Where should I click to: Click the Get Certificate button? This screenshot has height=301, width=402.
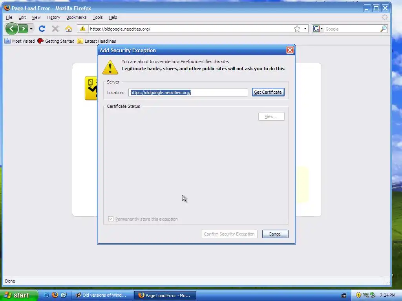268,92
